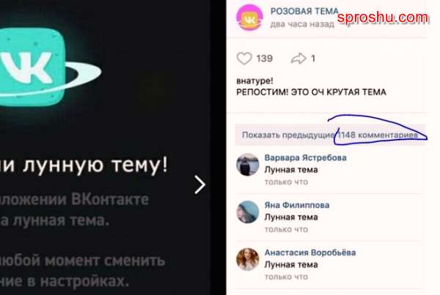The width and height of the screenshot is (440, 295).
Task: Like the post with the heart icon
Action: click(x=244, y=59)
